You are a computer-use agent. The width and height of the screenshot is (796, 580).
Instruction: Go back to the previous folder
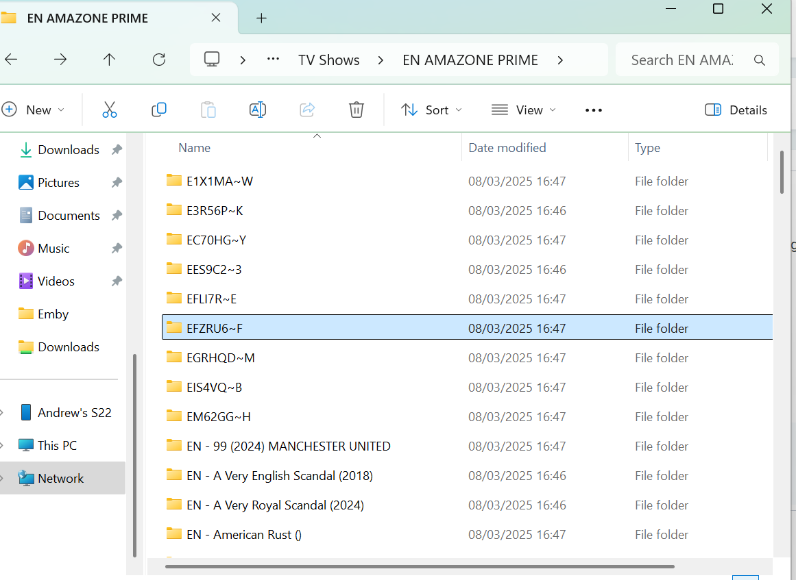(x=11, y=60)
